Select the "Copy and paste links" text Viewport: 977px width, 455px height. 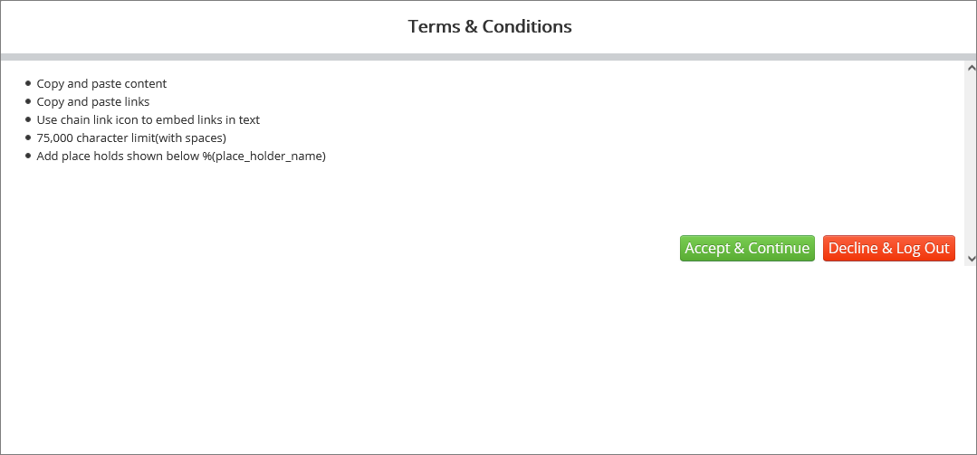[x=92, y=102]
